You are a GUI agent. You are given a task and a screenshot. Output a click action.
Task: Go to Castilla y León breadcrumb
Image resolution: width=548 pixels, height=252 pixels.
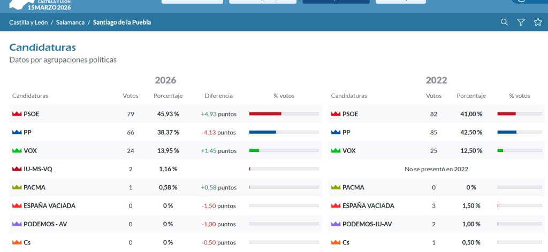[28, 22]
